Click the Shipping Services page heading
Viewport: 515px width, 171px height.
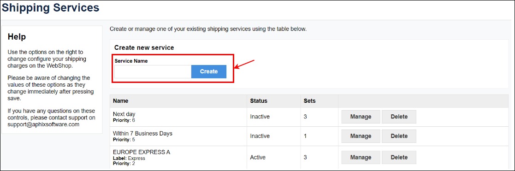pyautogui.click(x=50, y=7)
